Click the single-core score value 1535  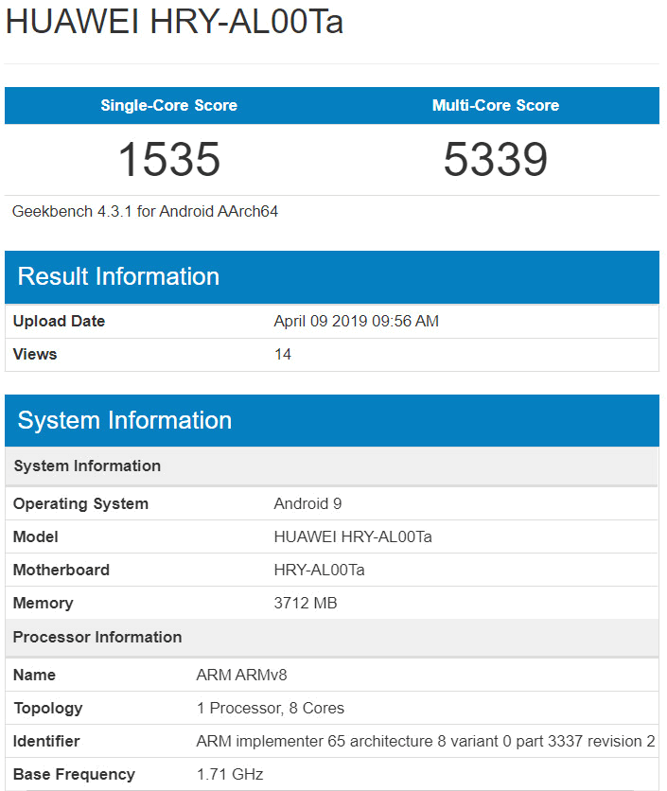click(x=169, y=159)
